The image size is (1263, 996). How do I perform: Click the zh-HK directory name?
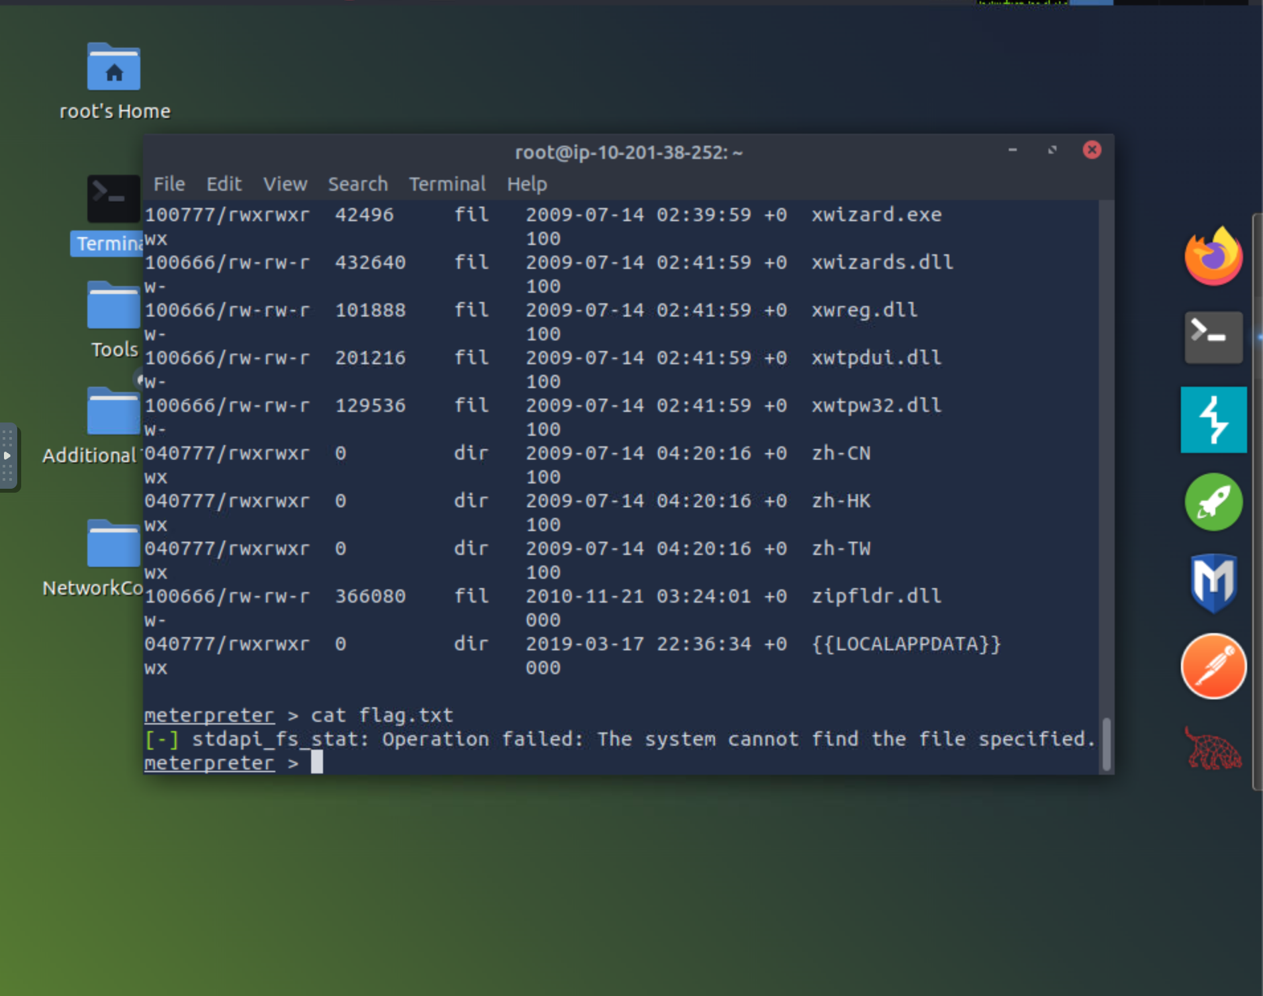[841, 501]
